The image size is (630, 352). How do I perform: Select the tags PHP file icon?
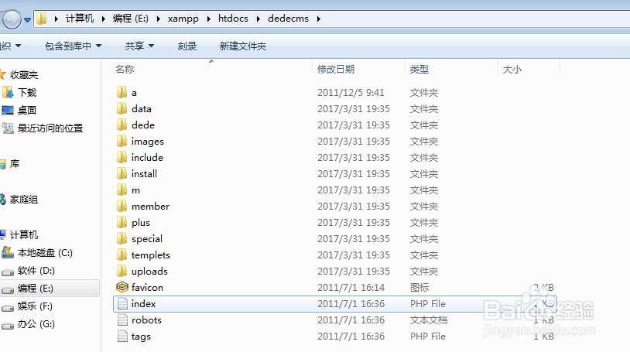pyautogui.click(x=122, y=336)
